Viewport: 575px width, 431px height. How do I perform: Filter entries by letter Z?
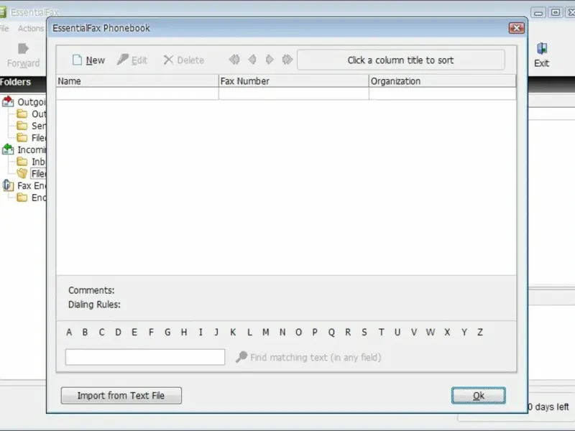pyautogui.click(x=480, y=332)
